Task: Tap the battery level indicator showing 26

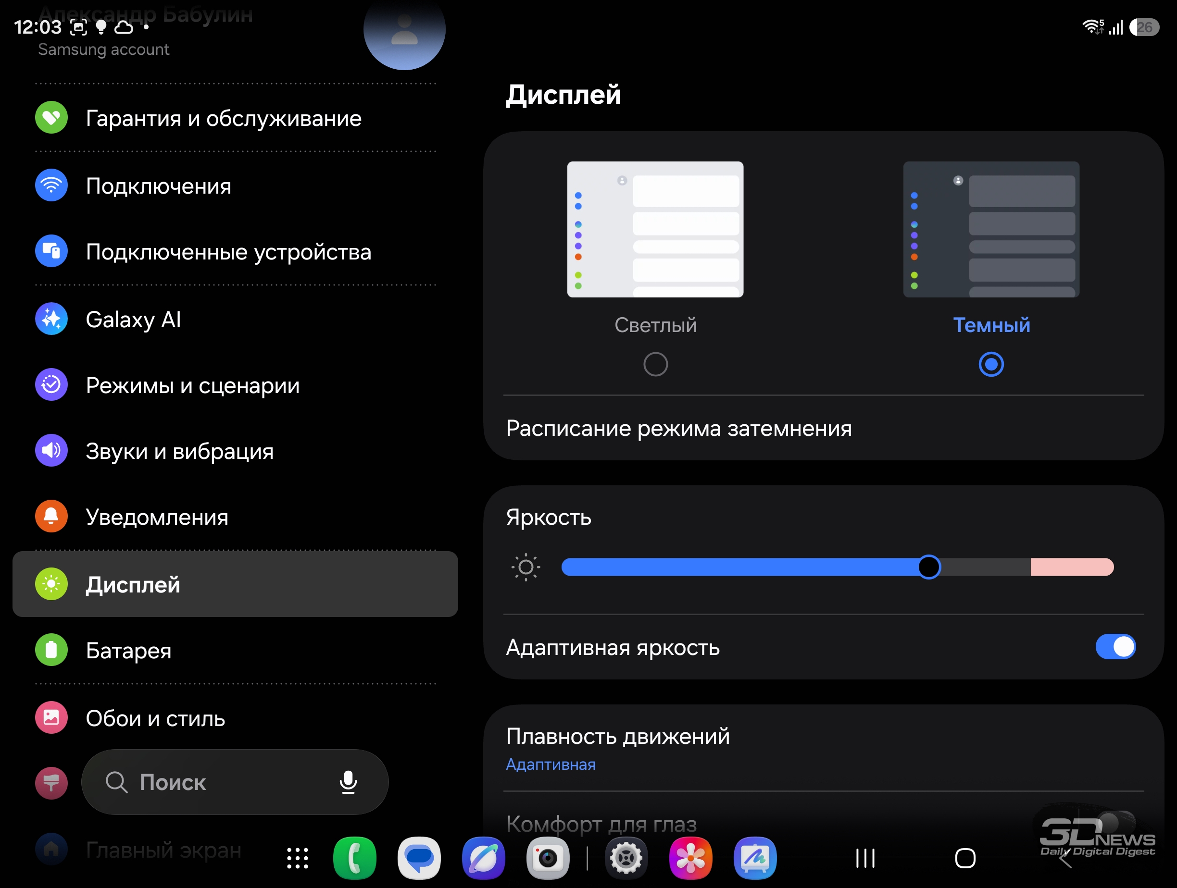Action: [1144, 26]
